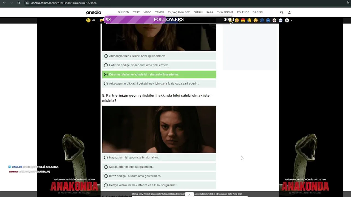Go to BİLGİSEL section
The image size is (351, 197).
point(258,12)
